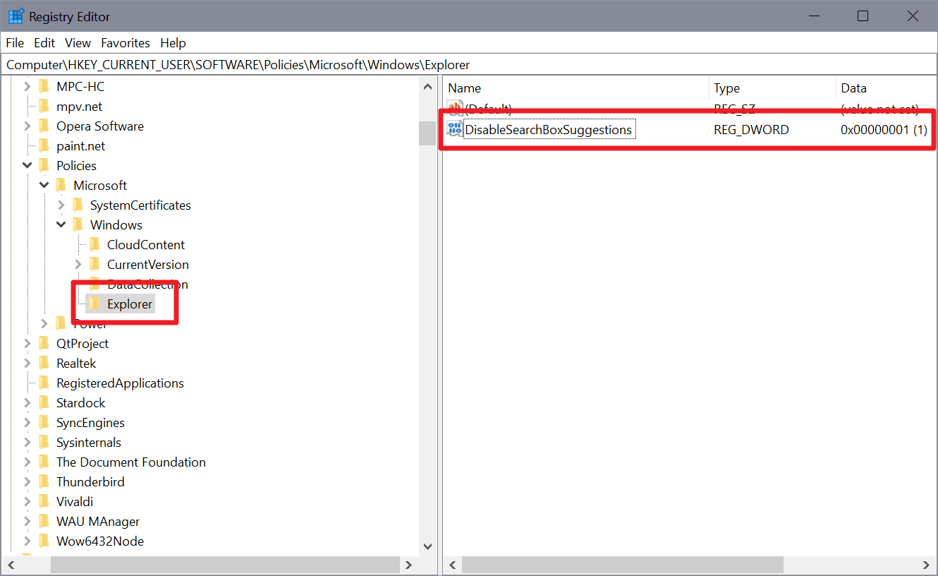
Task: Click the mpv.net folder icon
Action: [44, 107]
